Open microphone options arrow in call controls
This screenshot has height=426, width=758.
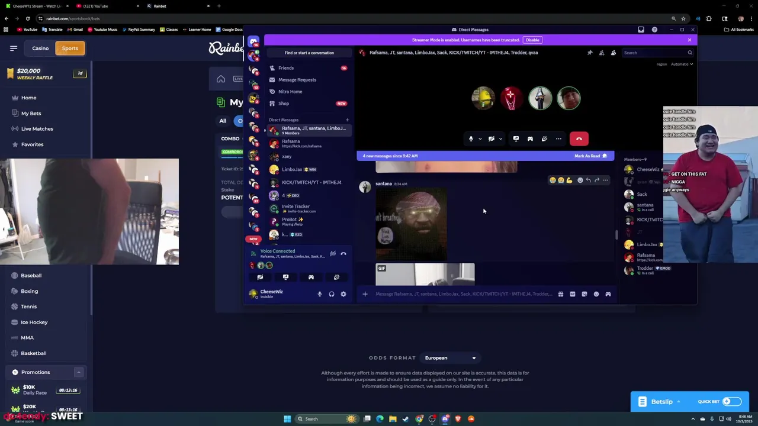480,139
